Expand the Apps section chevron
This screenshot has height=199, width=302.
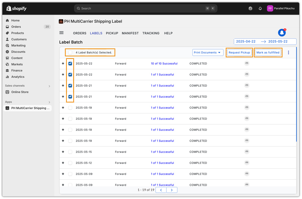[x=49, y=102]
